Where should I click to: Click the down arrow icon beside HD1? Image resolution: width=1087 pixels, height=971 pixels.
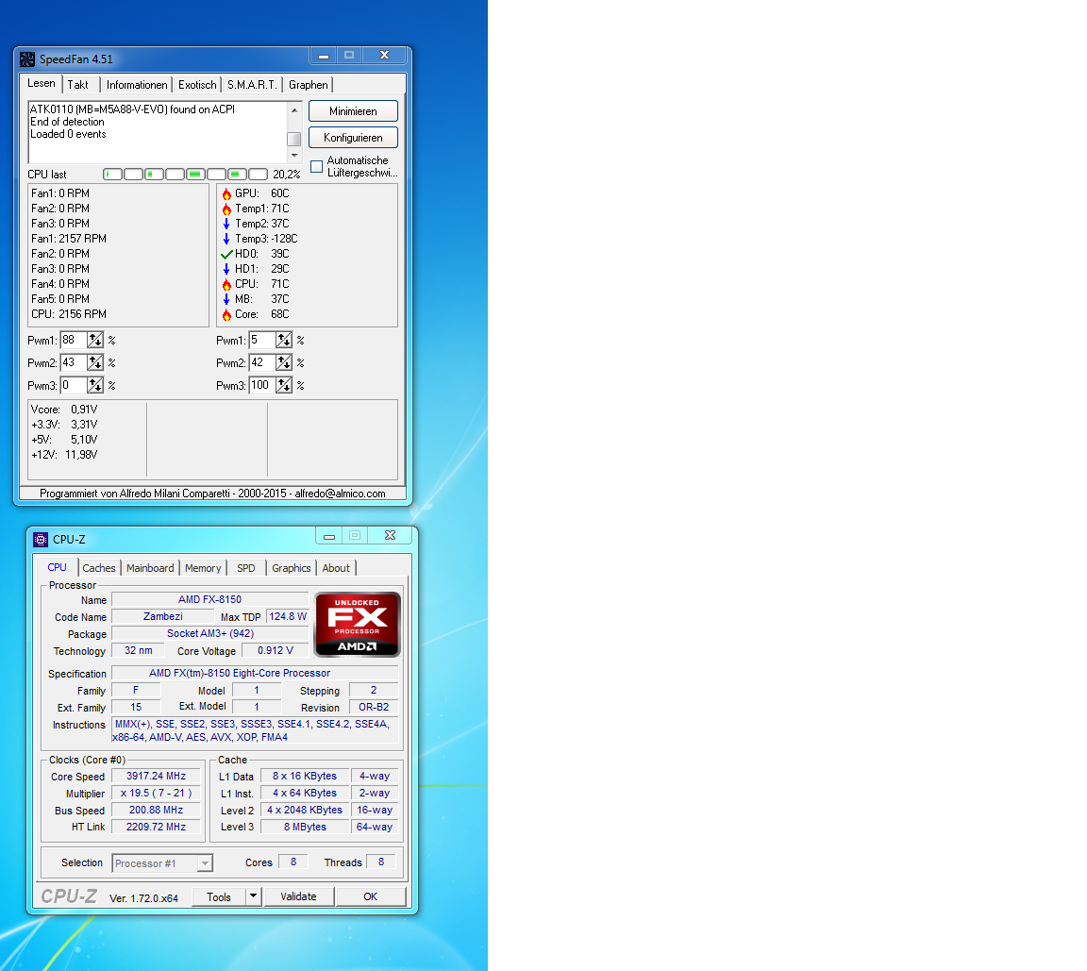(226, 269)
